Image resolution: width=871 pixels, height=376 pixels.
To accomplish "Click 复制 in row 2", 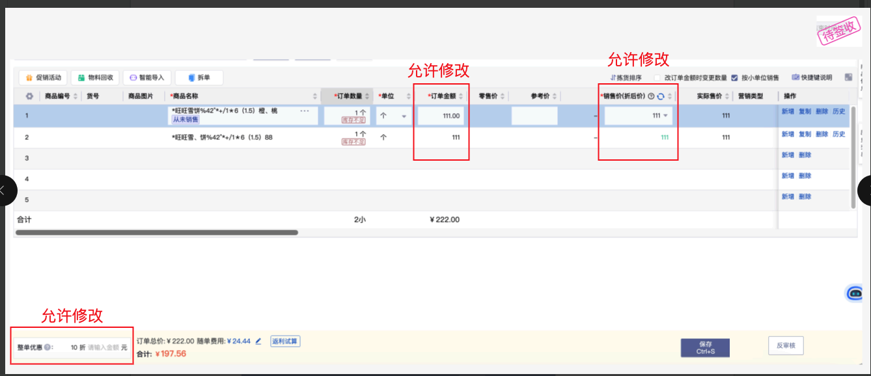I will [x=805, y=134].
